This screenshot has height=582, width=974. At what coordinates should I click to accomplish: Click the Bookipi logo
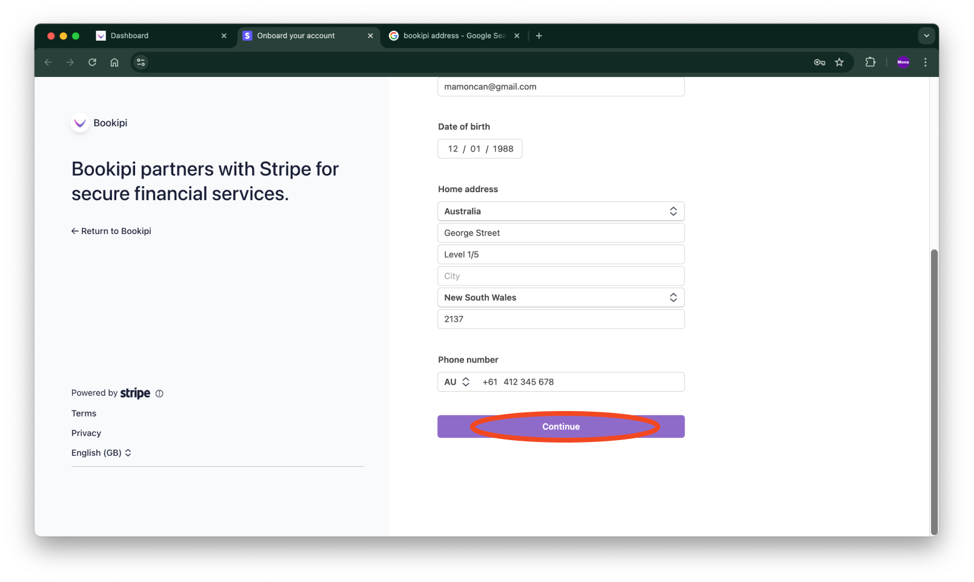tap(80, 122)
